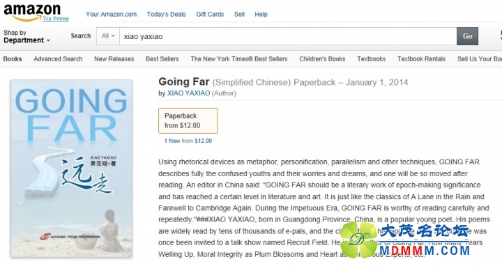Select the Books tab
502x266 pixels.
13,58
